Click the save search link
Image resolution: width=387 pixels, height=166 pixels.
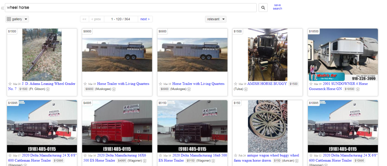pos(277,7)
